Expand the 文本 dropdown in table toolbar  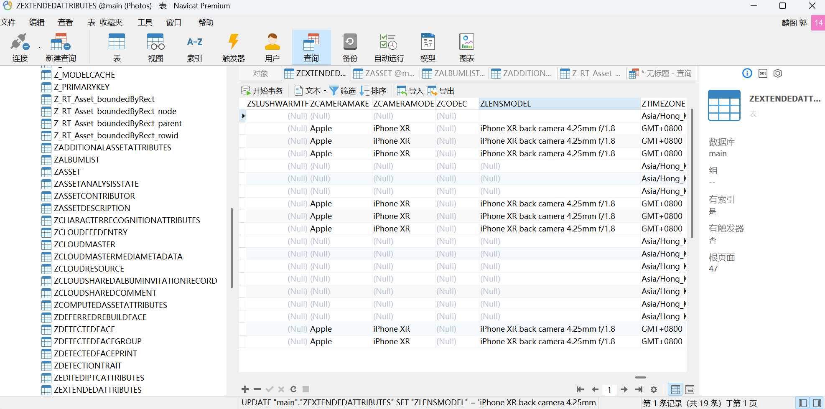[x=325, y=91]
